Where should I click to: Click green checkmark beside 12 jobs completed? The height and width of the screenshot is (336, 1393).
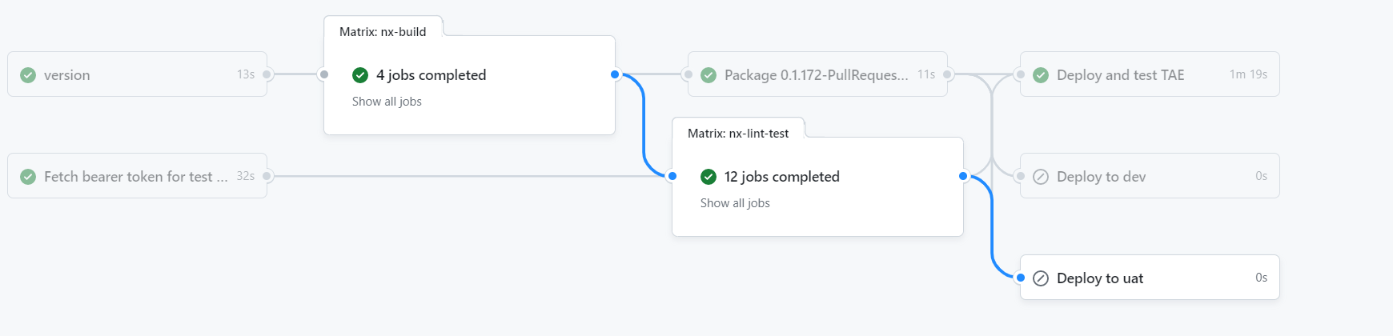pyautogui.click(x=709, y=176)
